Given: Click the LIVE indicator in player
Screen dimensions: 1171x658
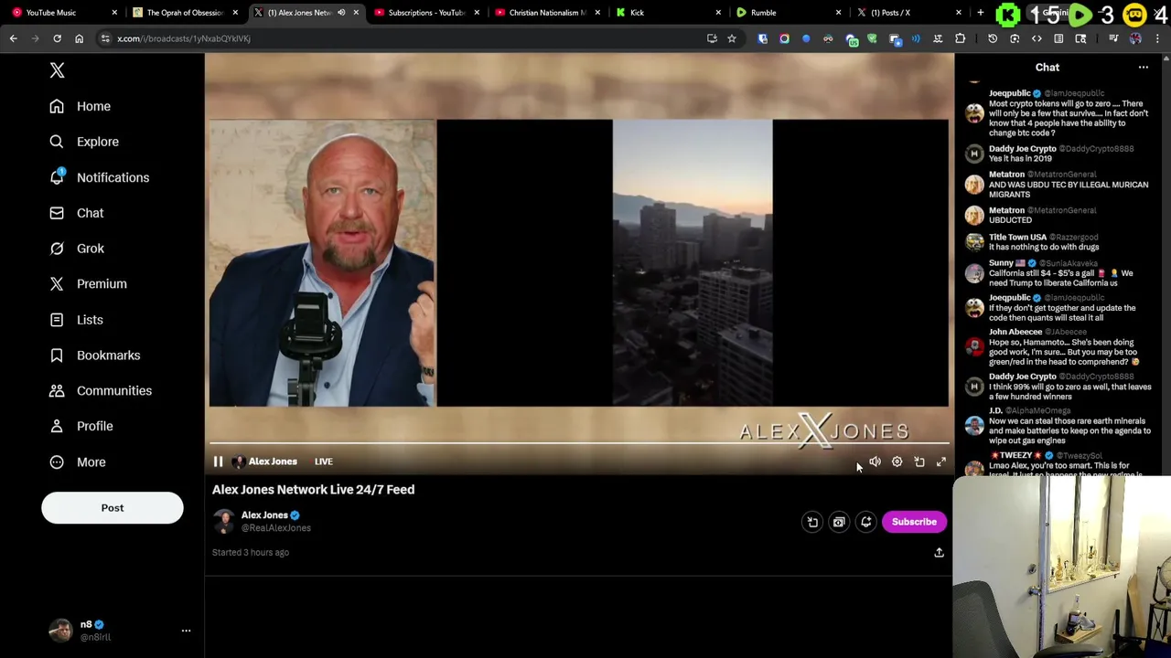Looking at the screenshot, I should (324, 462).
